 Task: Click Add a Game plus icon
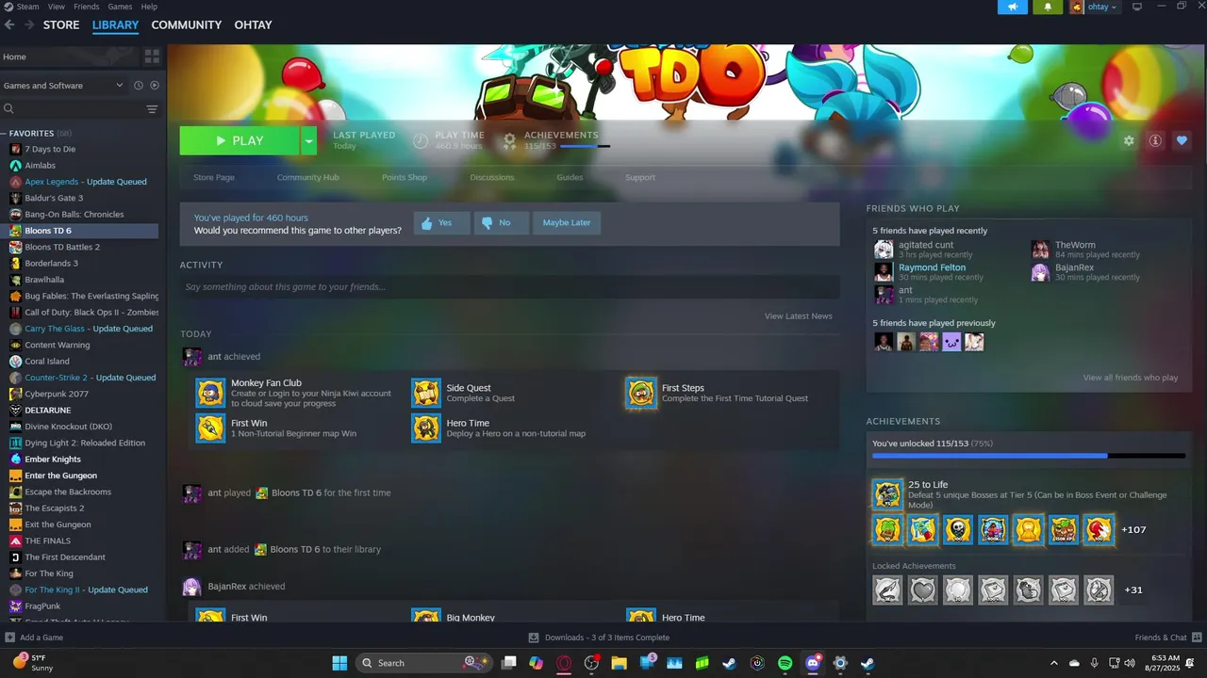coord(9,638)
